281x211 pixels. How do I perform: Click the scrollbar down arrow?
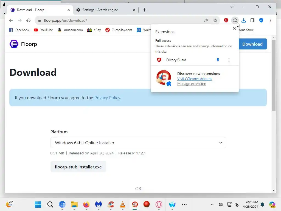(x=274, y=190)
